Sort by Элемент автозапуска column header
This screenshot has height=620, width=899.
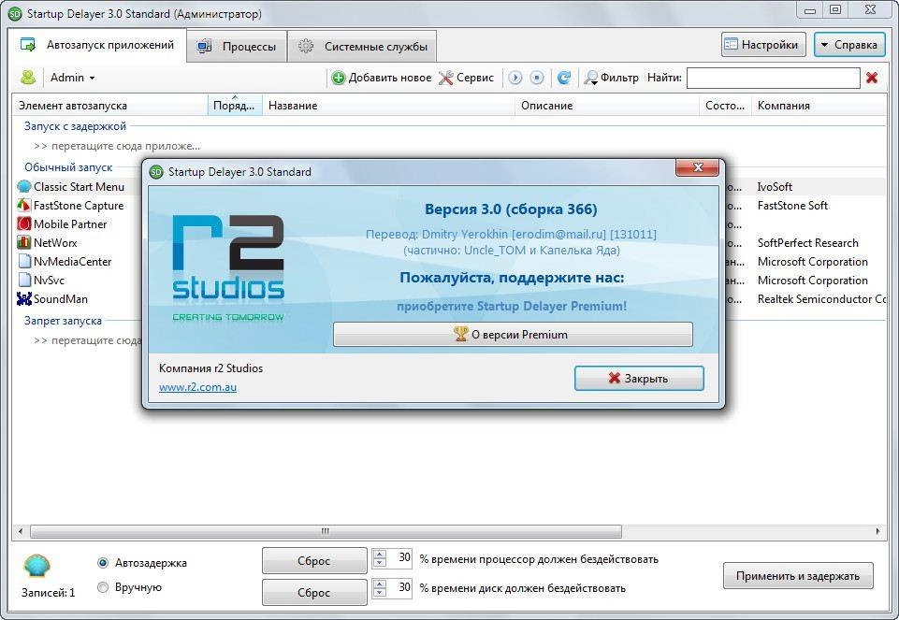[110, 106]
